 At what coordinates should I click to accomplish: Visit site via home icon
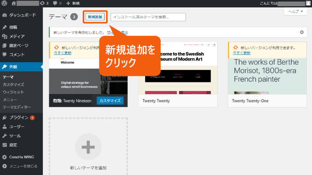[14, 3]
